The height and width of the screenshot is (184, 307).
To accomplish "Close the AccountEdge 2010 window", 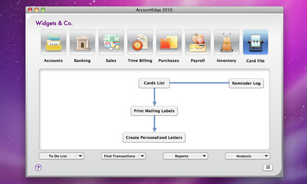I will pos(30,10).
